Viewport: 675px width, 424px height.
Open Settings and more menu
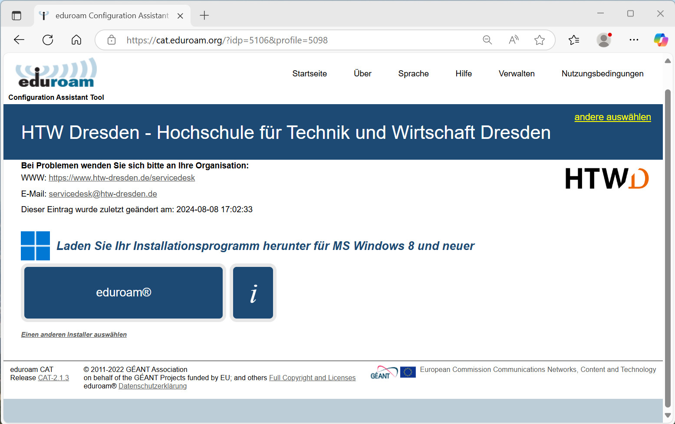click(634, 40)
